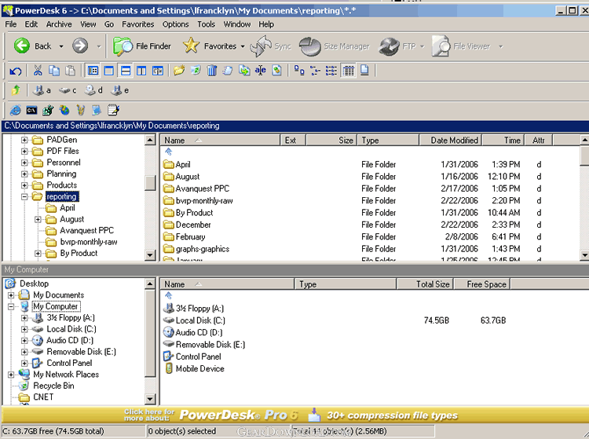Select the Personnel folder in tree

pos(57,163)
